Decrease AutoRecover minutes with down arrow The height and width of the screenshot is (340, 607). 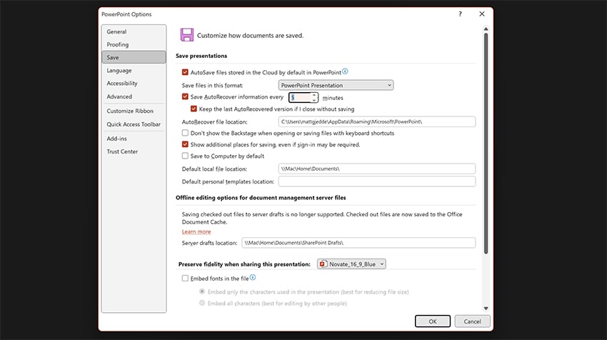pos(314,100)
